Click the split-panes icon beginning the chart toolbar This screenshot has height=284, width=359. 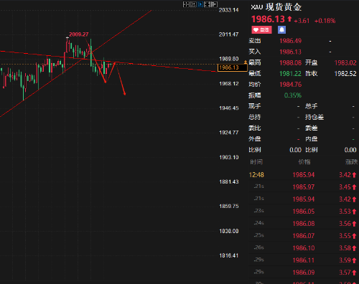[186, 4]
